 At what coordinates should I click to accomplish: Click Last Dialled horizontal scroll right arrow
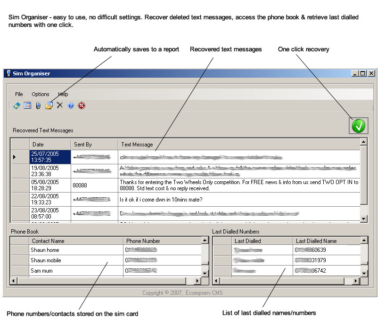coord(355,281)
